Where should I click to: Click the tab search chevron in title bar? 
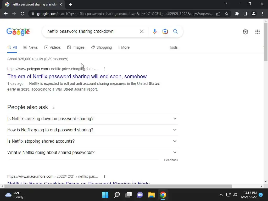tap(226, 4)
